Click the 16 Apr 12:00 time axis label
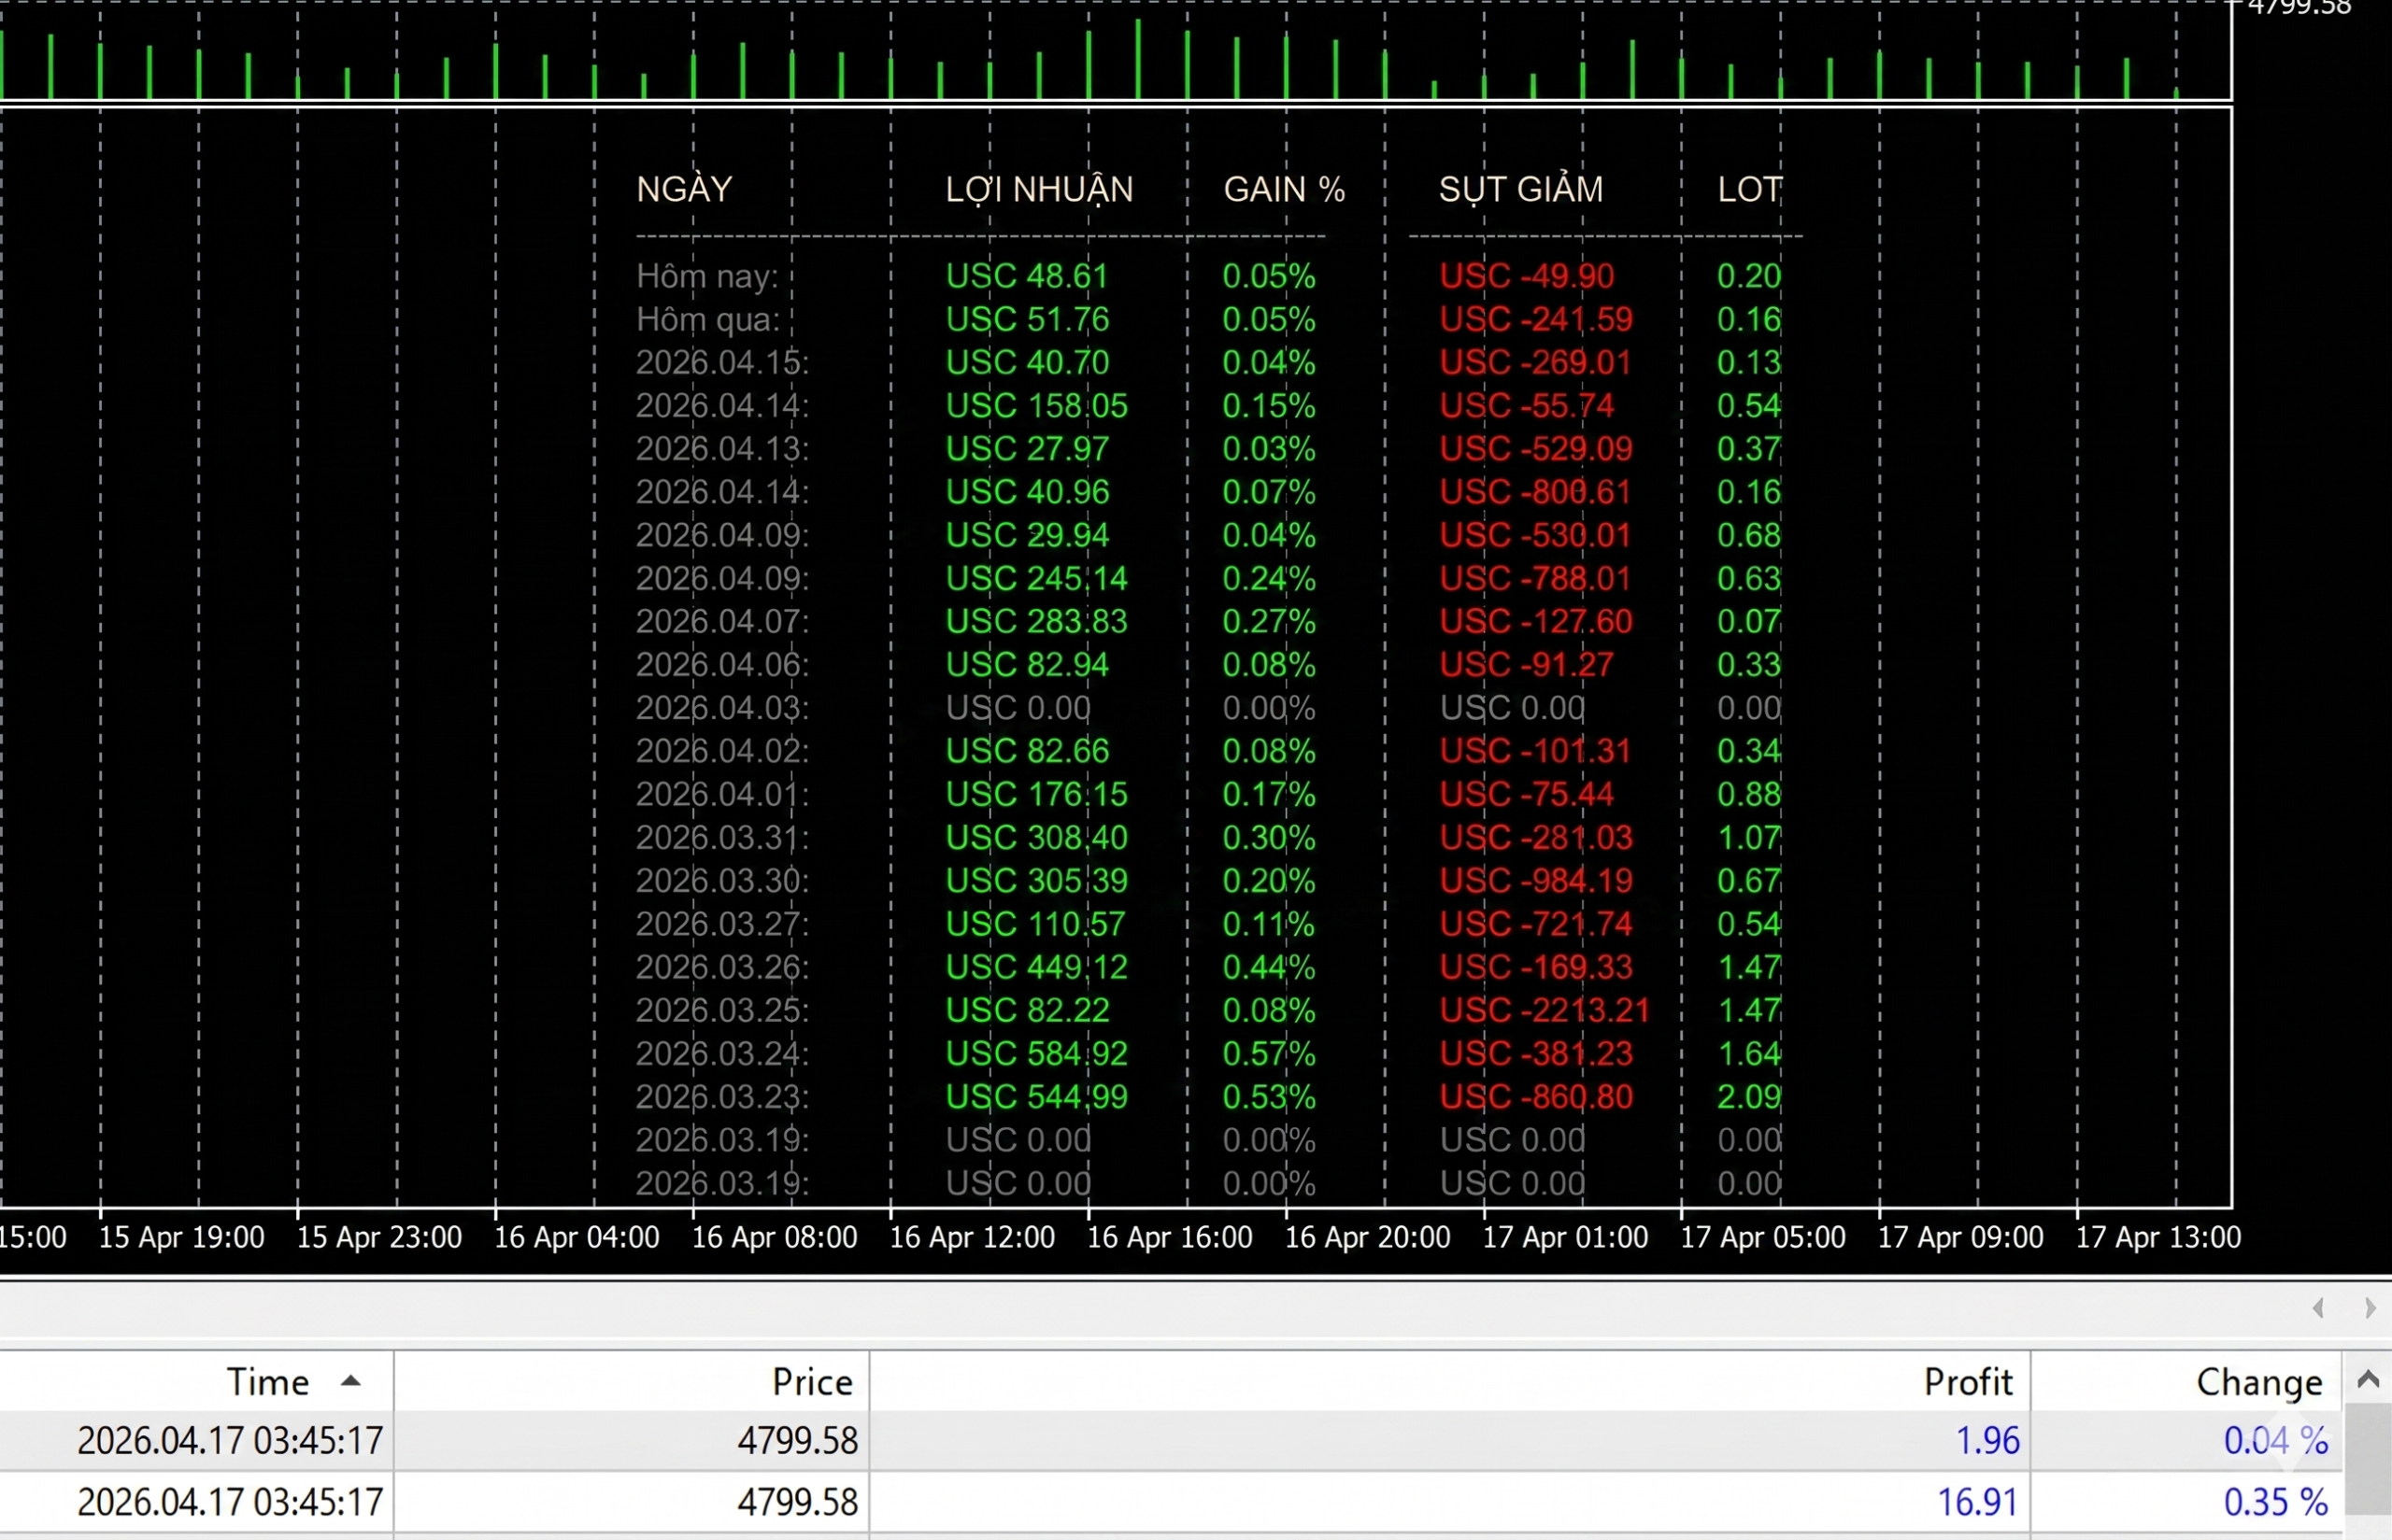Image resolution: width=2392 pixels, height=1540 pixels. click(972, 1237)
